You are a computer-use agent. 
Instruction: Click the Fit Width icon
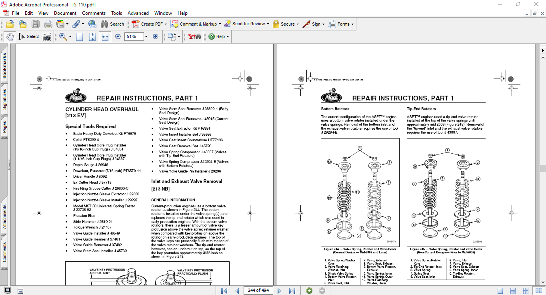(x=105, y=36)
